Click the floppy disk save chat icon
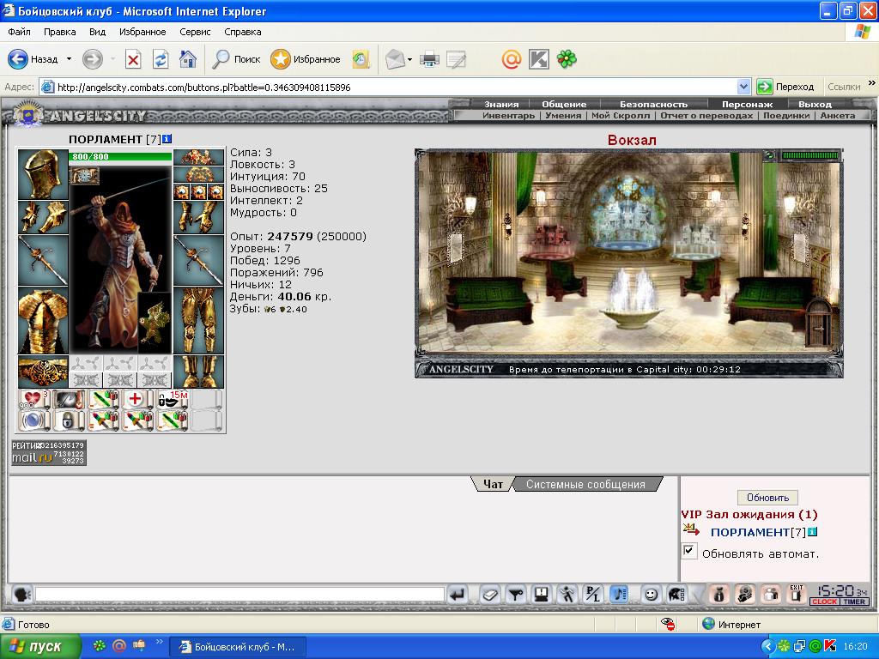 tap(541, 594)
